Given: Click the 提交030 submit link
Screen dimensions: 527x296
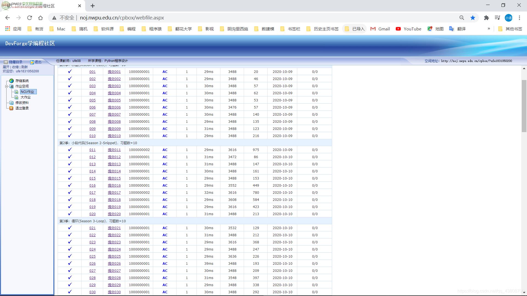Looking at the screenshot, I should (x=114, y=292).
